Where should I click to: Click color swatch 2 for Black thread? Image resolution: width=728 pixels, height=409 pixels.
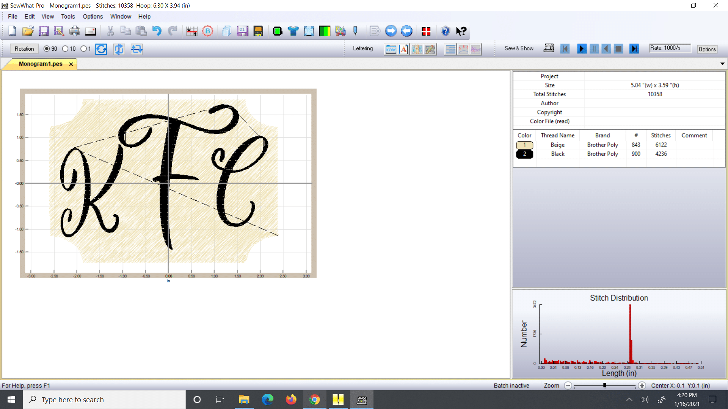click(524, 154)
